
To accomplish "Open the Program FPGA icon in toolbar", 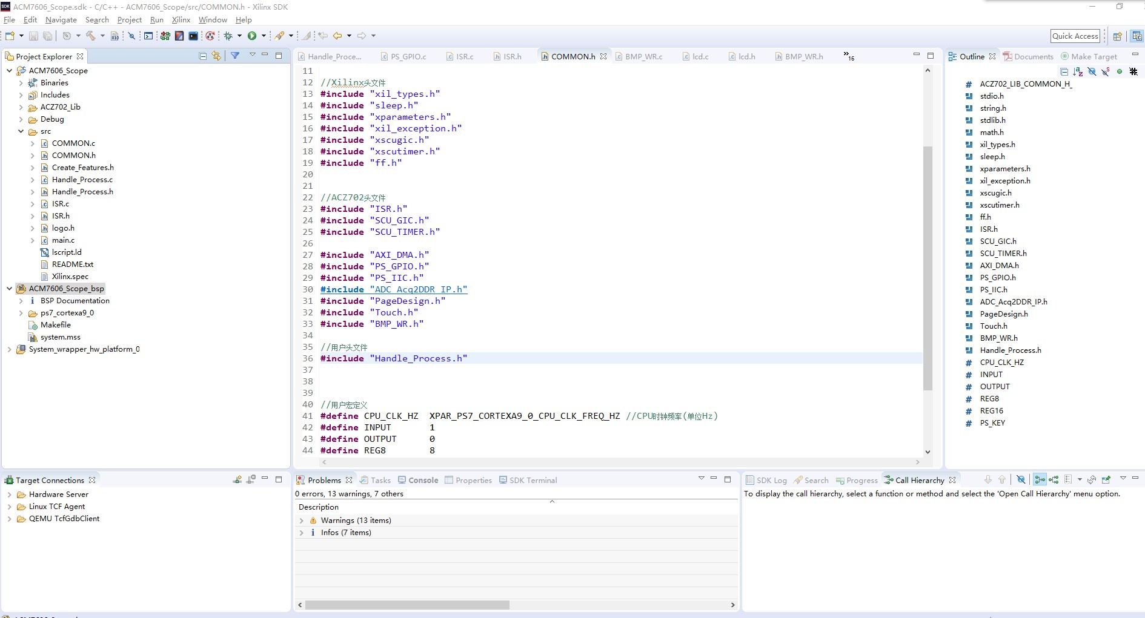I will [165, 36].
